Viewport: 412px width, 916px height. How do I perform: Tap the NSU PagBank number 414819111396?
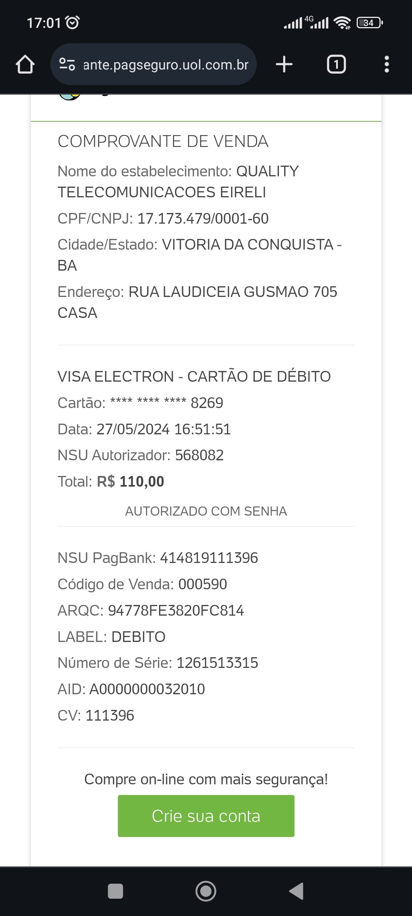(209, 558)
